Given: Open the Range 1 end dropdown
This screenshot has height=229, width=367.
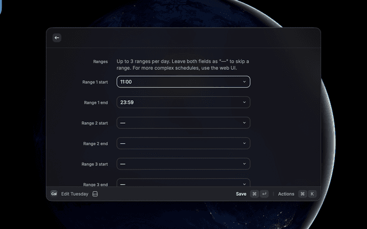Looking at the screenshot, I should point(183,102).
